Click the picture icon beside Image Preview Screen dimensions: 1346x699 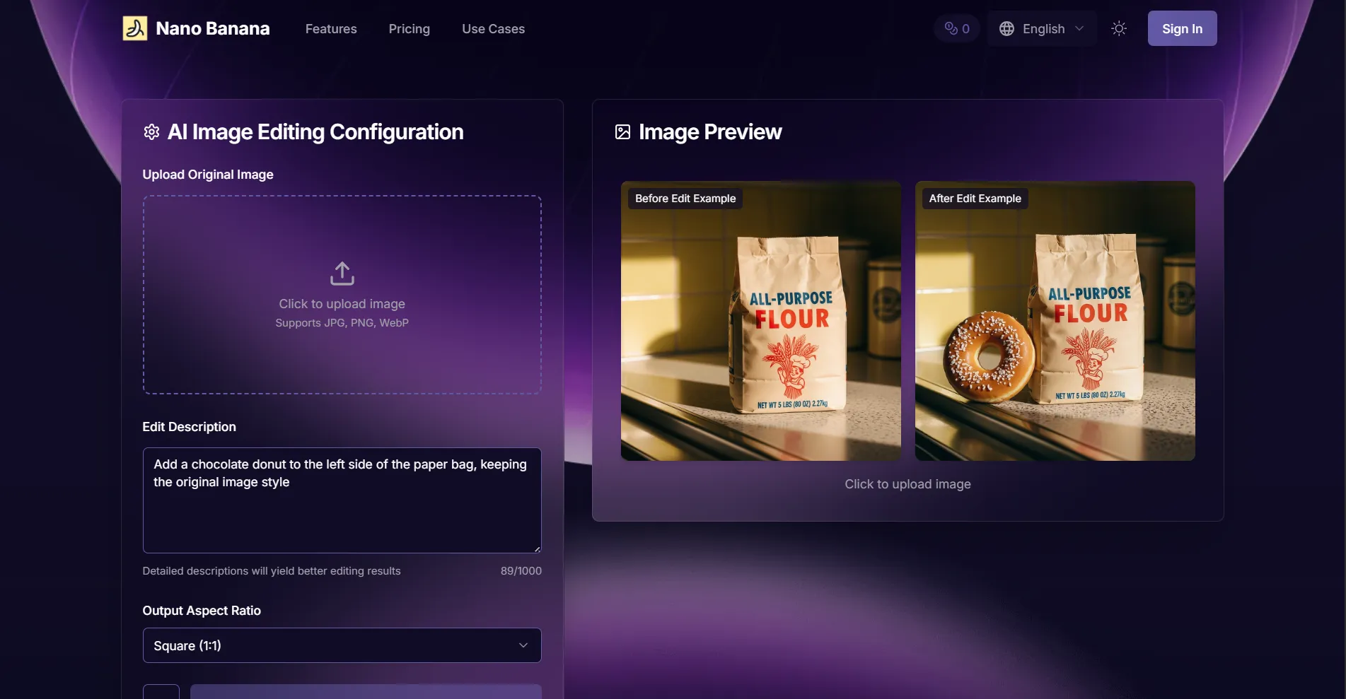pos(622,132)
